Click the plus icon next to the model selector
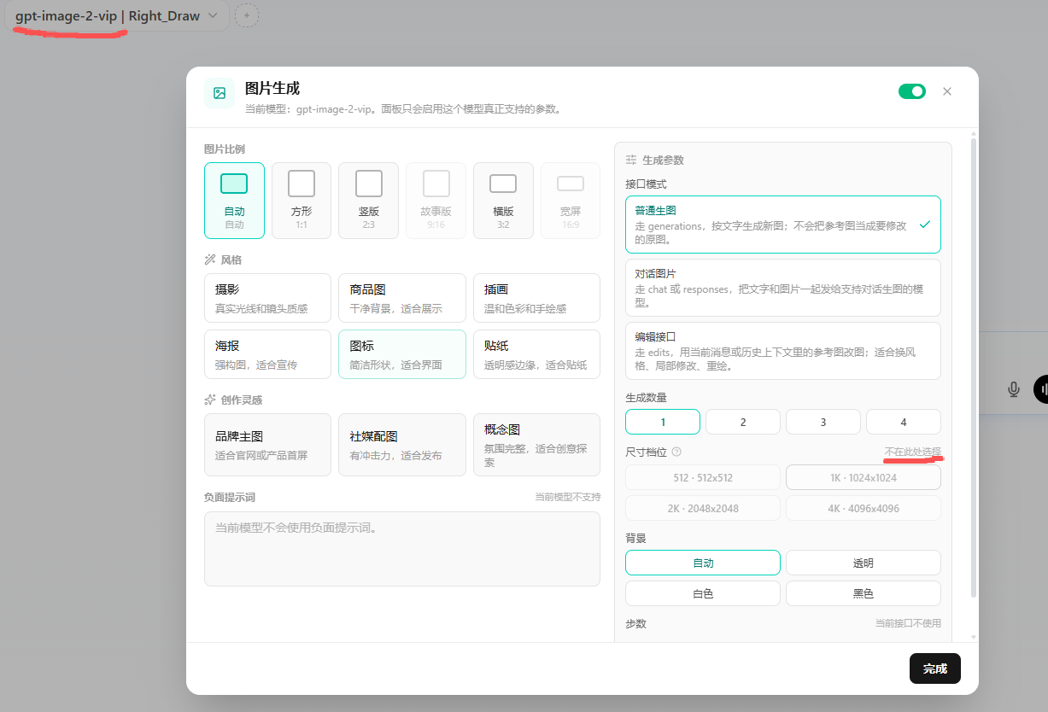 click(x=247, y=15)
